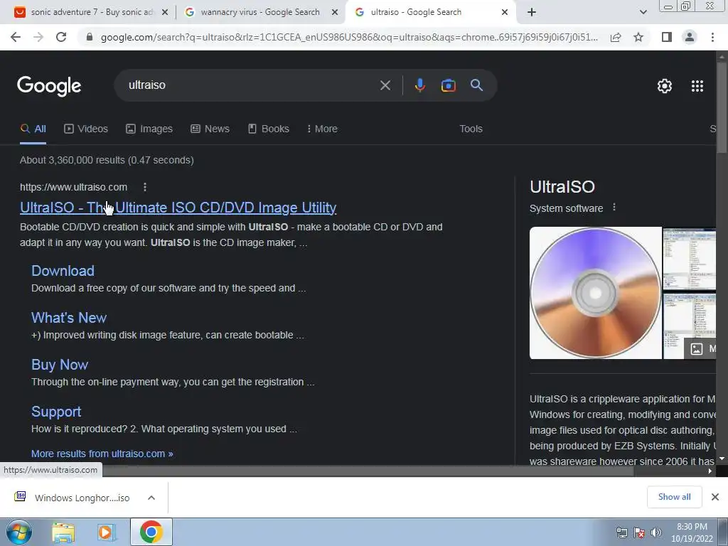Open options for ultraiso.com result
Image resolution: width=728 pixels, height=546 pixels.
(x=145, y=187)
